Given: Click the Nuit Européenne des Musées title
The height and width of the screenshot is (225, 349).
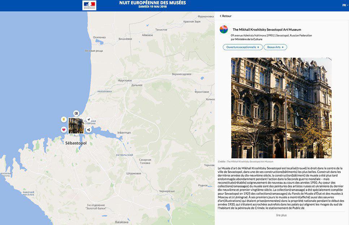Looking at the screenshot, I should 152,3.
